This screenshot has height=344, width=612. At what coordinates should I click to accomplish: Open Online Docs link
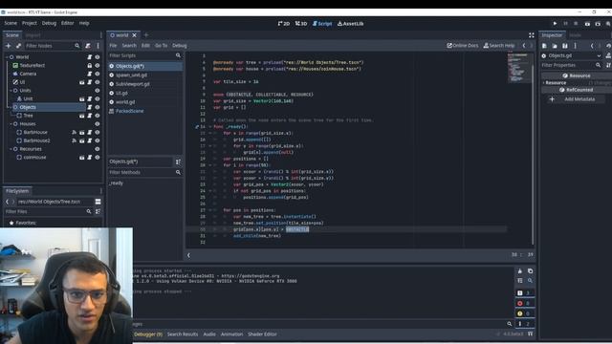[x=463, y=46]
